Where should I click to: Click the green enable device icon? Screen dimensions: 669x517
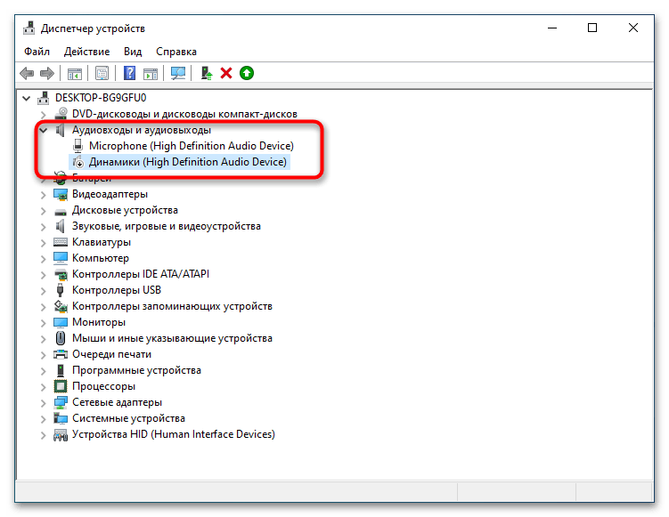247,73
